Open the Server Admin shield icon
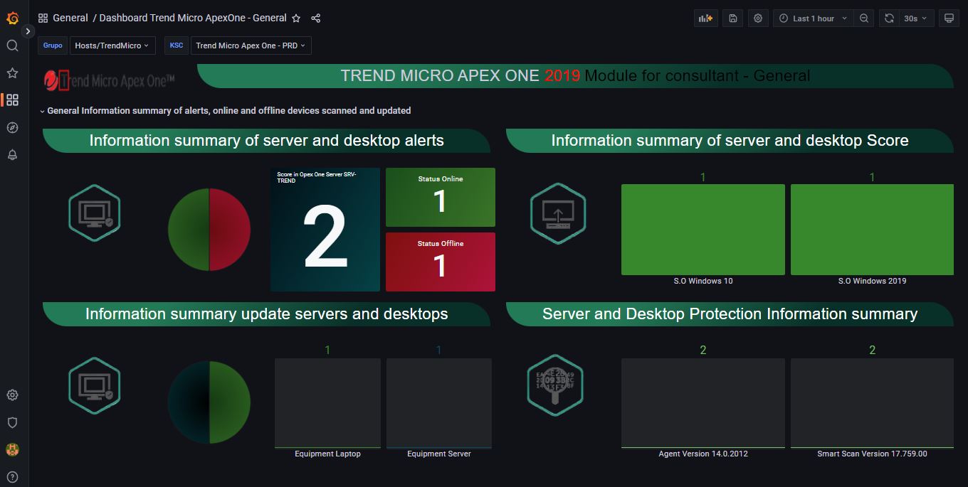 click(12, 422)
